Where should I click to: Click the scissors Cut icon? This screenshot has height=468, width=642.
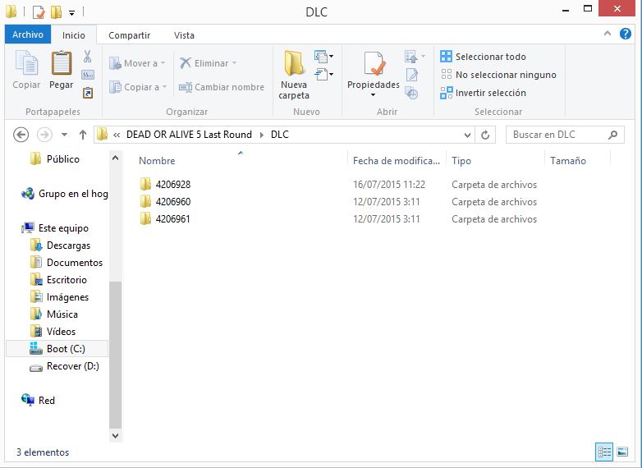88,57
